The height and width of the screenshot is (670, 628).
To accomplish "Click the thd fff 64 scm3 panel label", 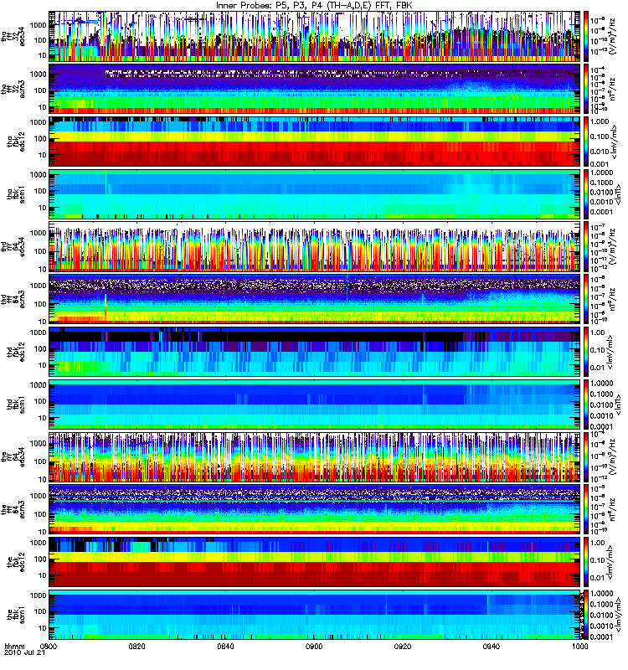I will pyautogui.click(x=13, y=299).
